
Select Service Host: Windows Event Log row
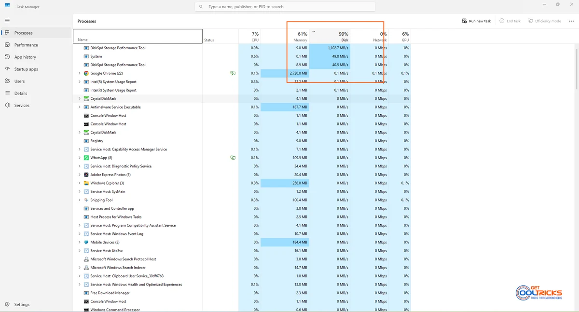coord(242,234)
